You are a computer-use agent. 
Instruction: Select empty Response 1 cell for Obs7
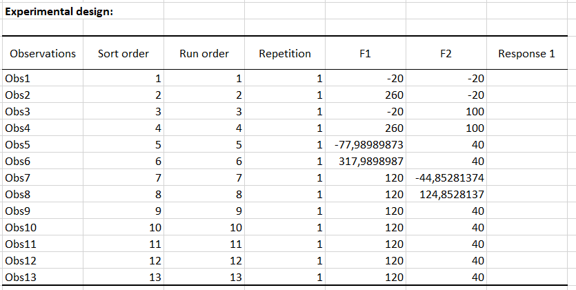[x=526, y=178]
